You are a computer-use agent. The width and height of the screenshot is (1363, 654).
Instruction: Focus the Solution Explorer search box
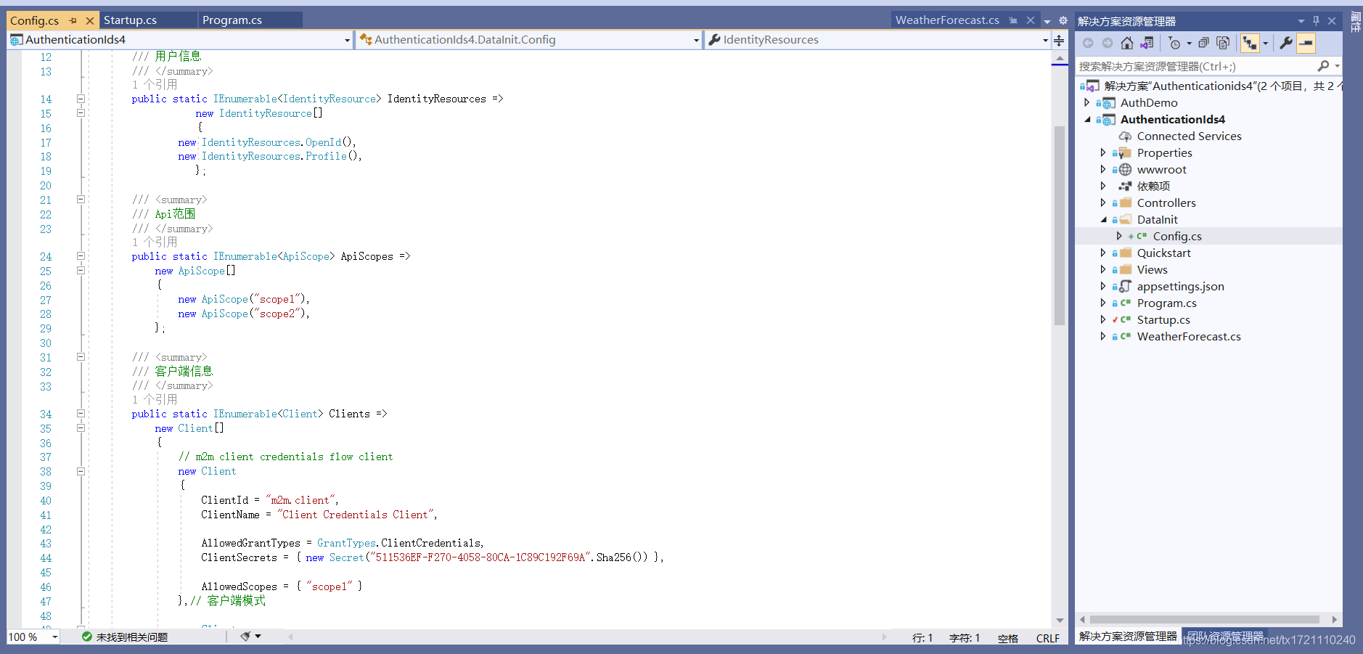(x=1196, y=66)
